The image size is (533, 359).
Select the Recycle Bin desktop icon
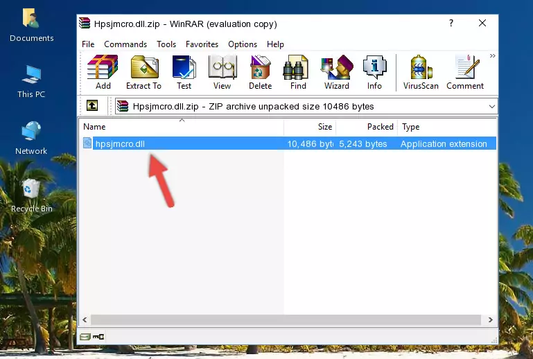pyautogui.click(x=31, y=195)
